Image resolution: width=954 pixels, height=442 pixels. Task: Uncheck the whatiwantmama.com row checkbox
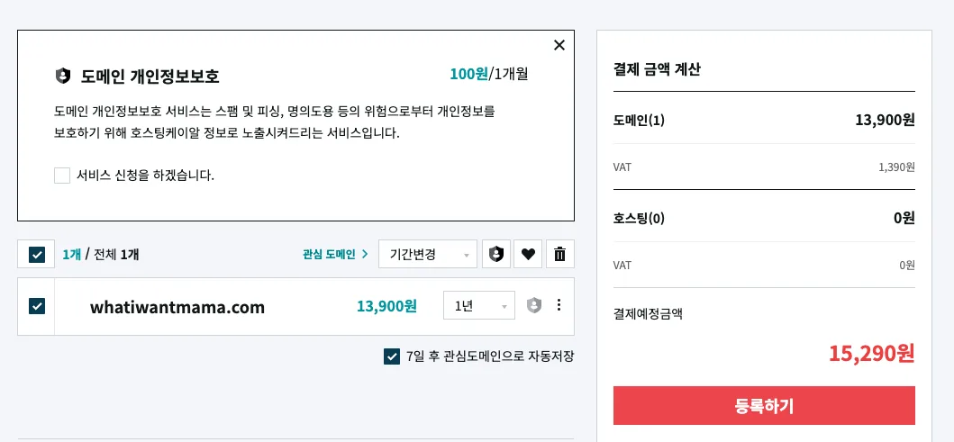point(37,306)
